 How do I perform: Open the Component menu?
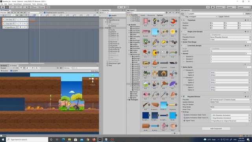tap(27, 4)
